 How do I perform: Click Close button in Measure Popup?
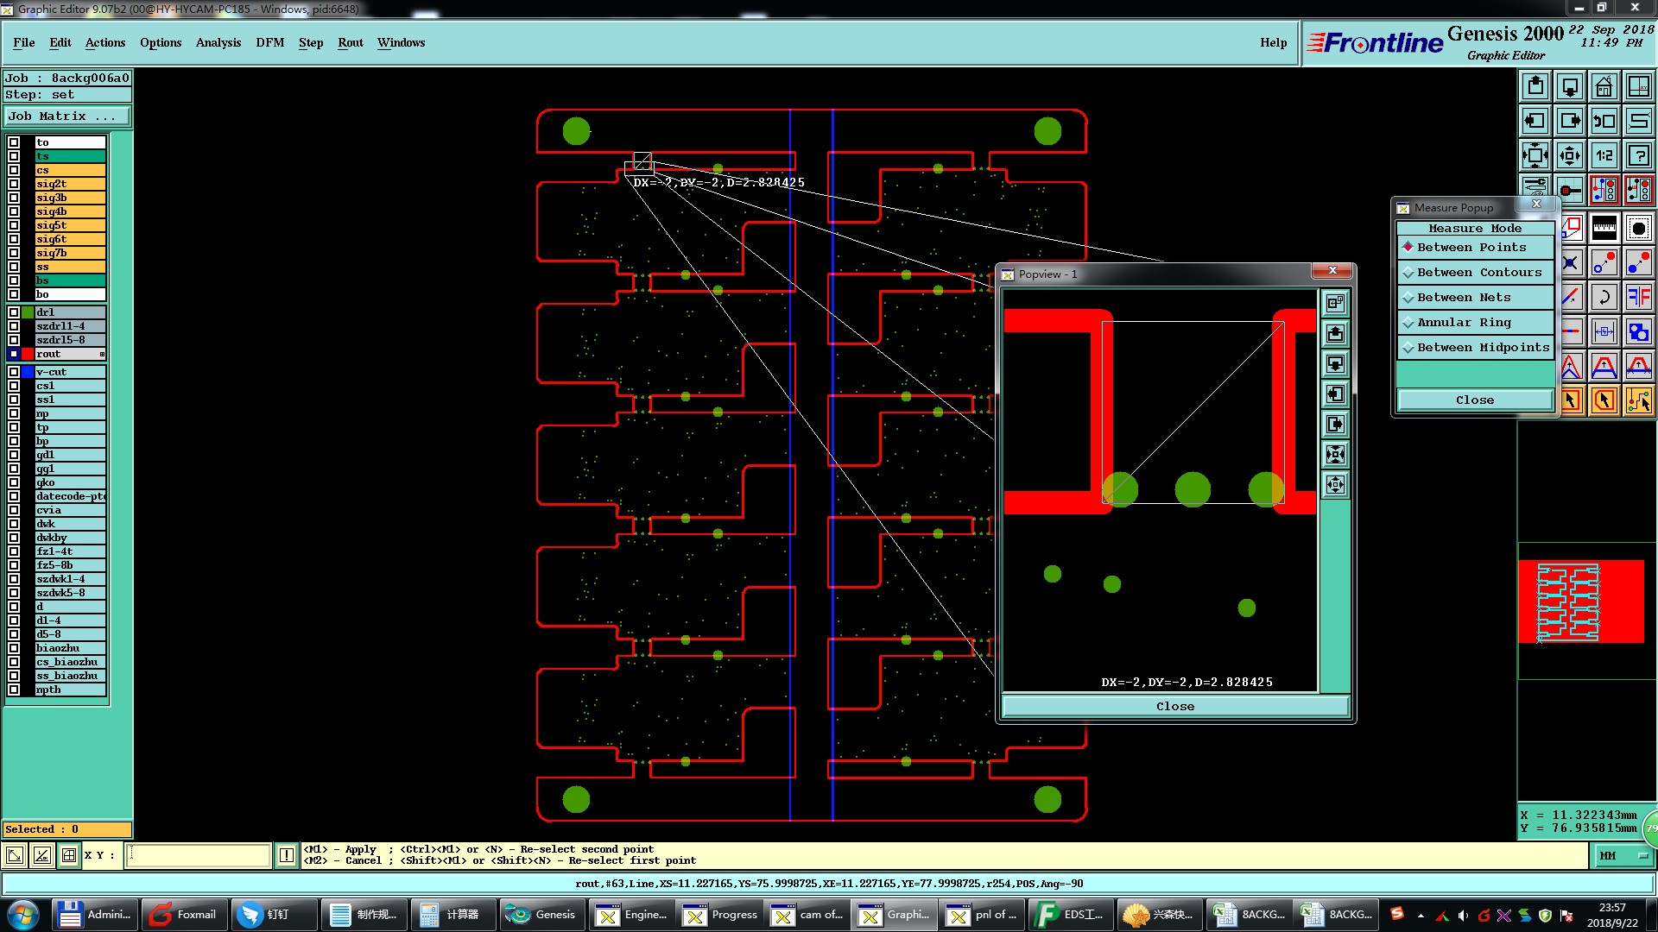(x=1474, y=400)
